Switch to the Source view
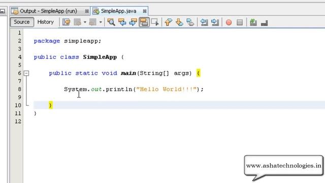The width and height of the screenshot is (325, 183). tap(22, 22)
